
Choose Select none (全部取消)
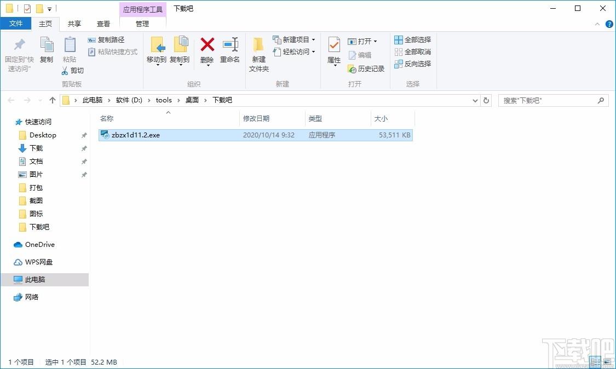[x=412, y=52]
